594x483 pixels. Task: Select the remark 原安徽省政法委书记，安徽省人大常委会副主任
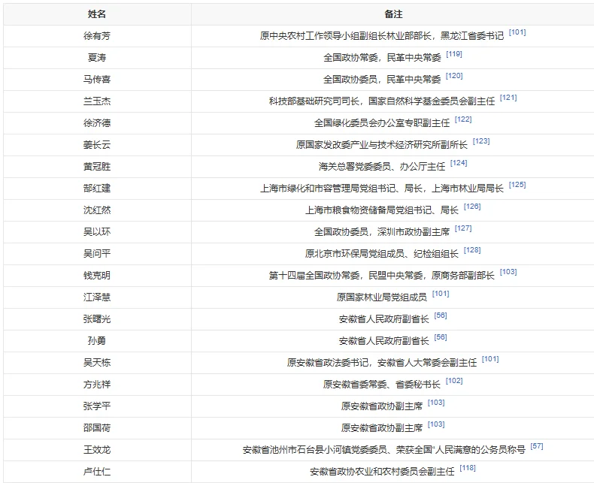coord(382,362)
